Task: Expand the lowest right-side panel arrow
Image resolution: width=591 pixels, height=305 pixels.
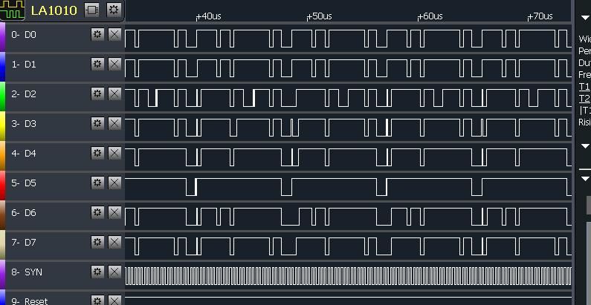Action: click(585, 178)
